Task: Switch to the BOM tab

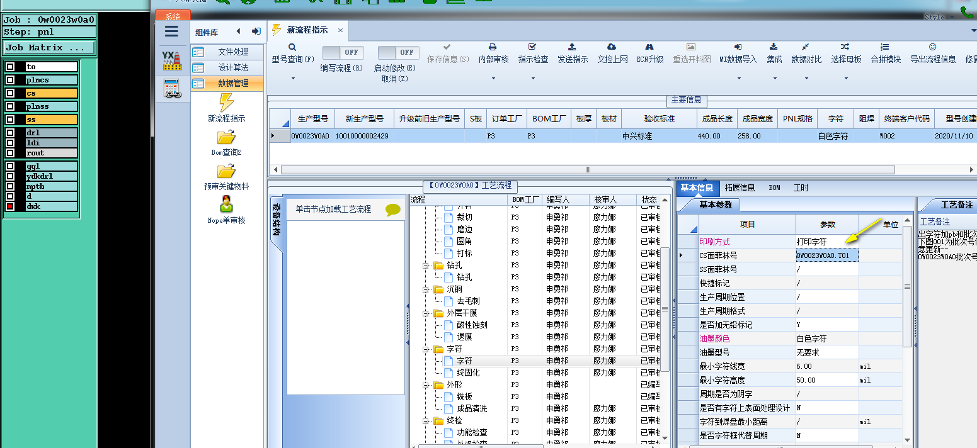Action: point(774,188)
